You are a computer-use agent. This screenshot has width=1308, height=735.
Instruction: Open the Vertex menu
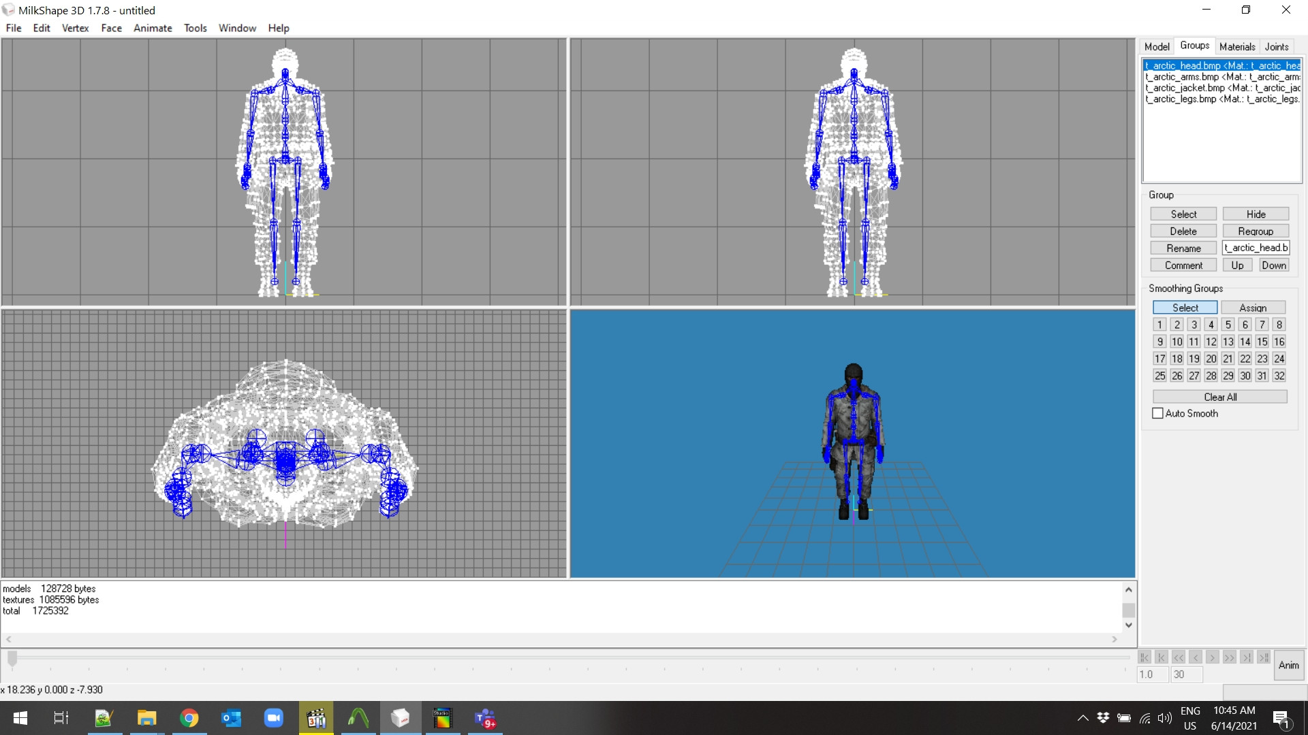75,28
